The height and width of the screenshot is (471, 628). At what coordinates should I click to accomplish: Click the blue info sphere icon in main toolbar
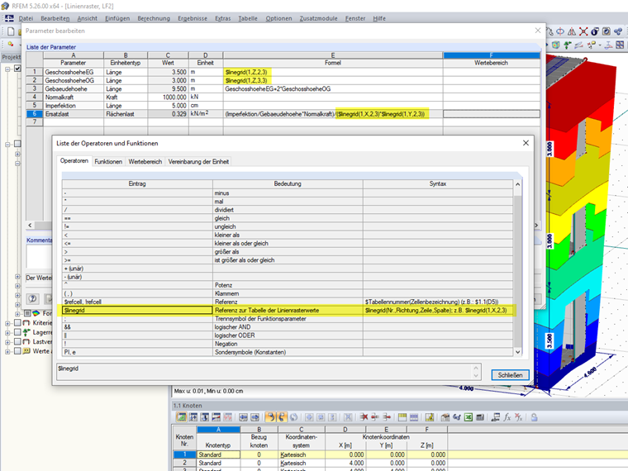coord(595,31)
